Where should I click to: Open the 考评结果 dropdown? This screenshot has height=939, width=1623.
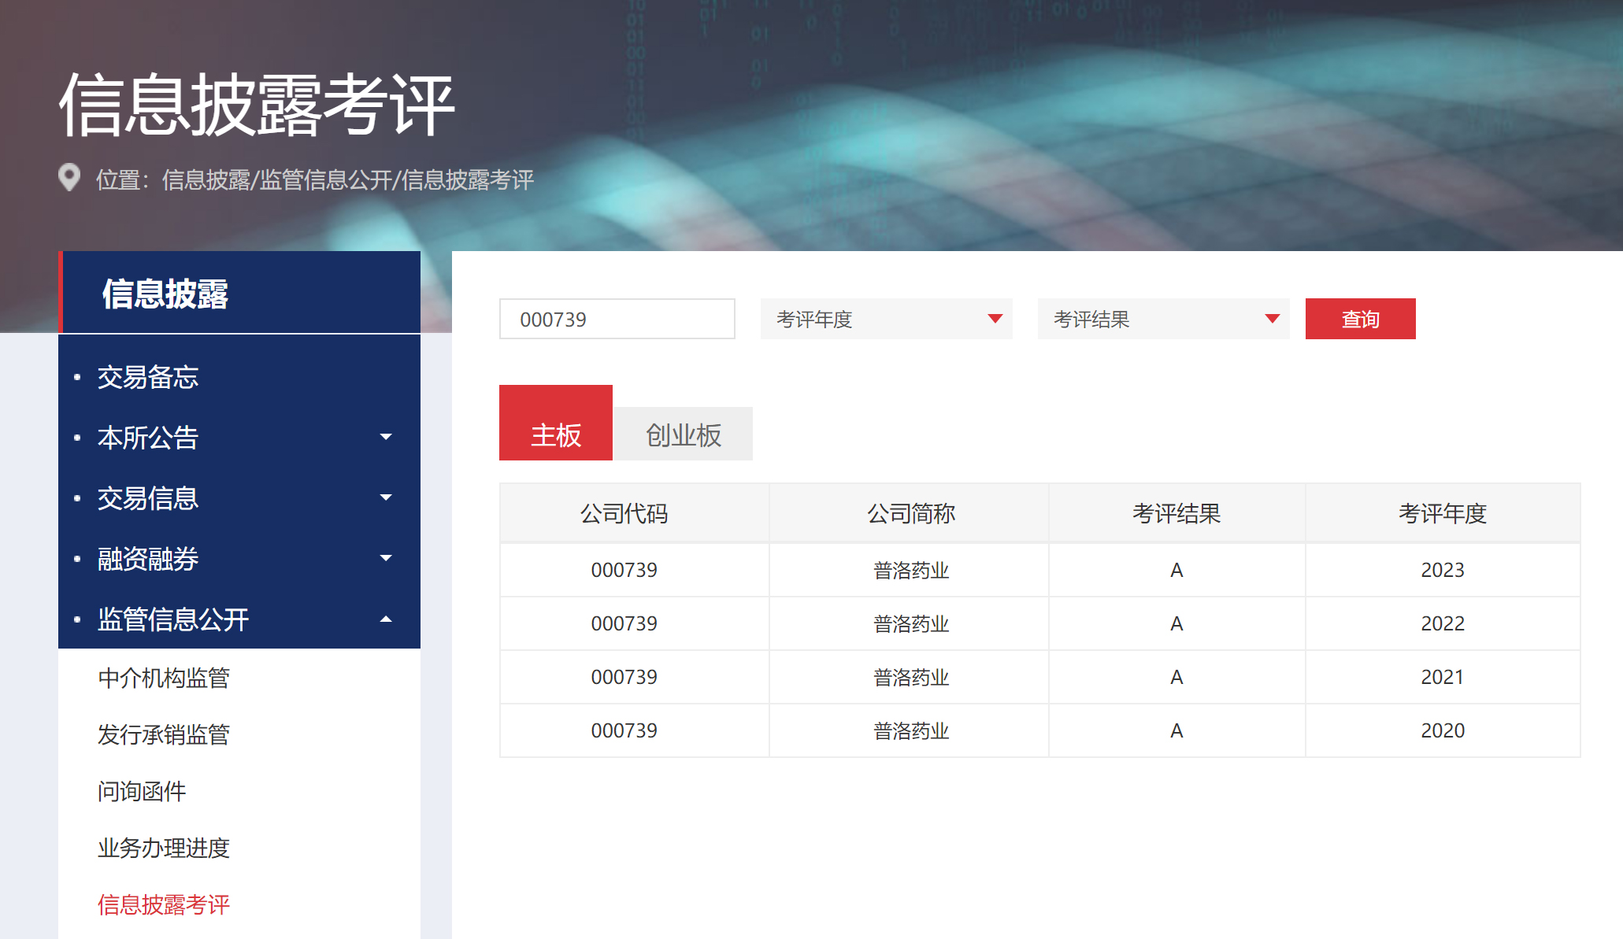[x=1163, y=319]
